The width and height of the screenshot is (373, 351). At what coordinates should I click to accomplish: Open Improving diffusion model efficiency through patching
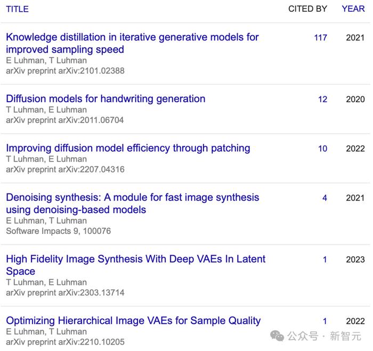pyautogui.click(x=128, y=148)
